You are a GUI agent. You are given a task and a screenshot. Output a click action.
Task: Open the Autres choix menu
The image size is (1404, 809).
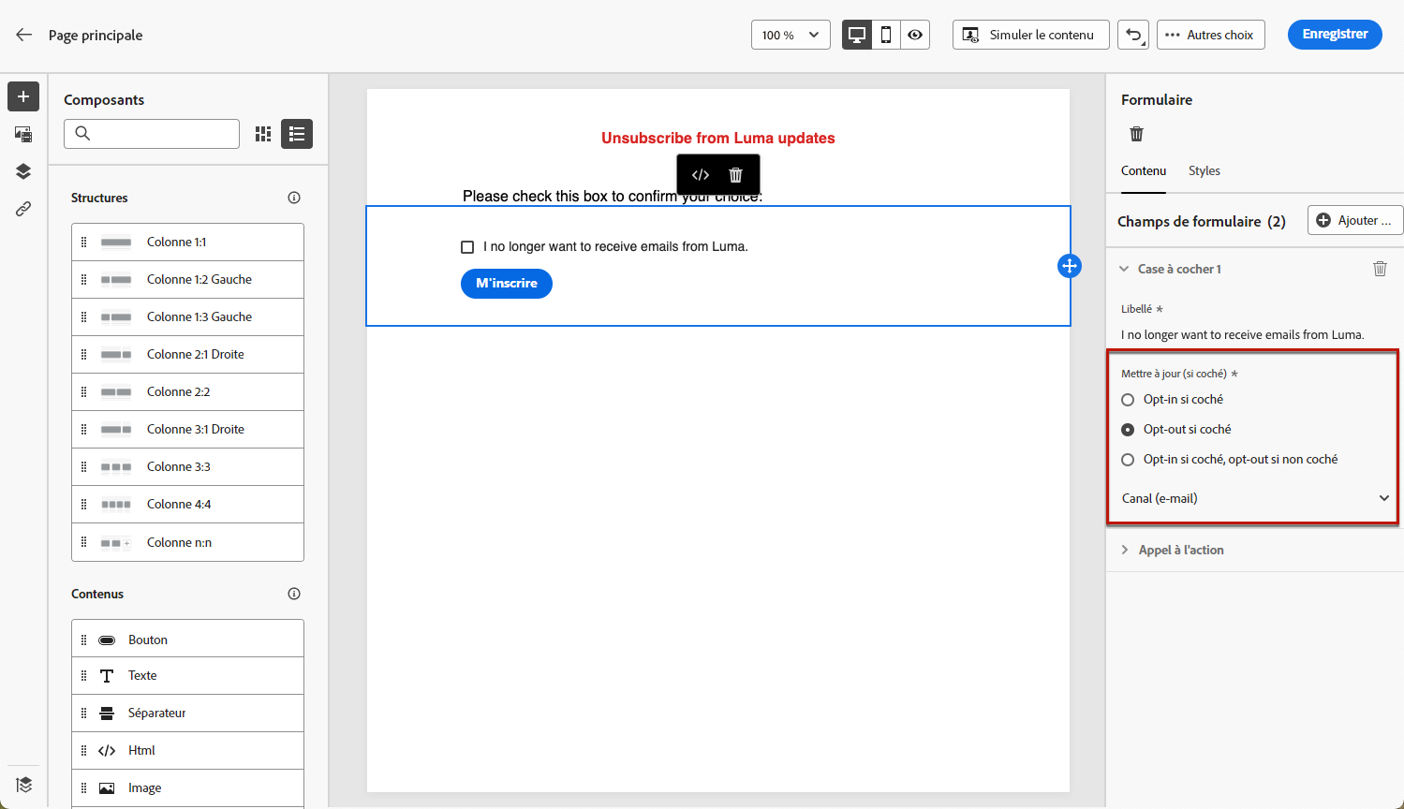click(x=1211, y=35)
